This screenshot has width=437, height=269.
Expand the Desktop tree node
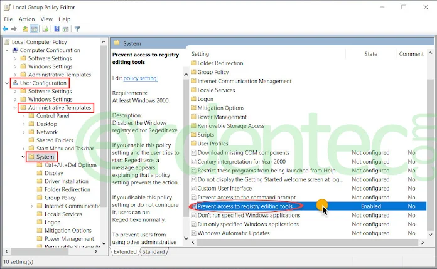pos(23,124)
